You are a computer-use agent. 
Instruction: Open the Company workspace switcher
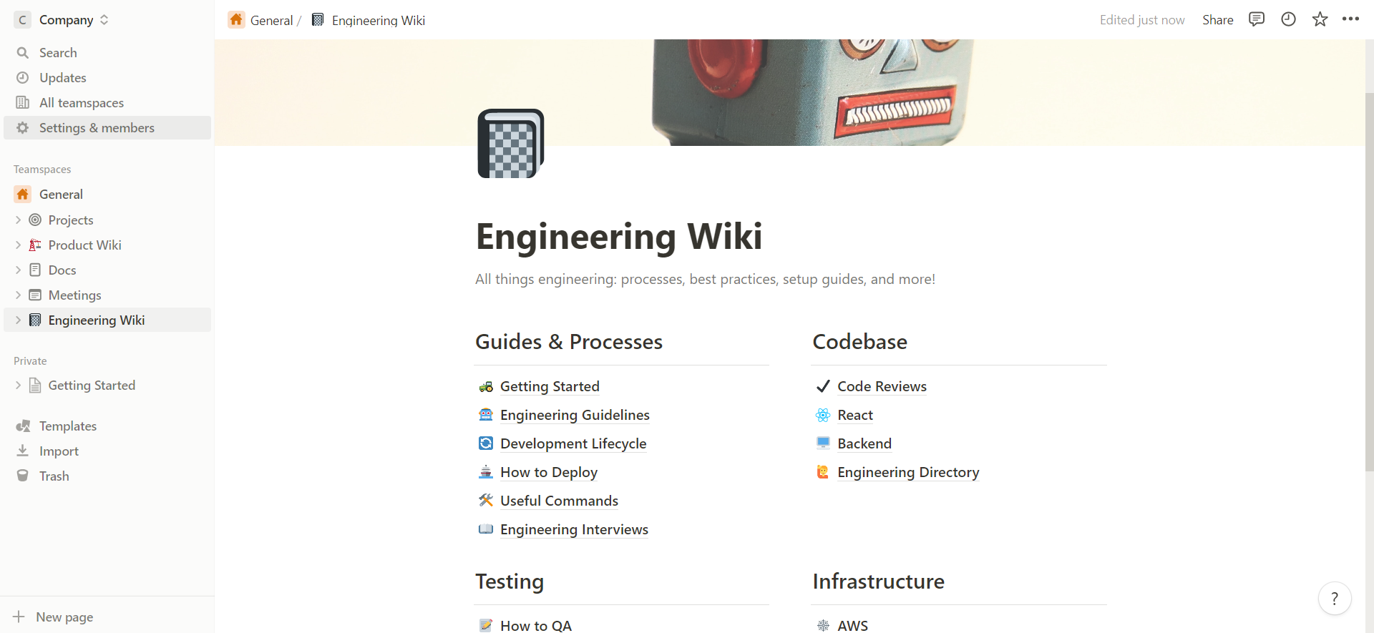[63, 20]
